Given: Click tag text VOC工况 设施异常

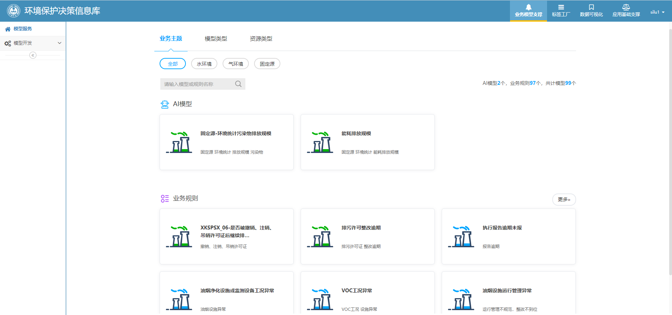Looking at the screenshot, I should click(x=359, y=309).
